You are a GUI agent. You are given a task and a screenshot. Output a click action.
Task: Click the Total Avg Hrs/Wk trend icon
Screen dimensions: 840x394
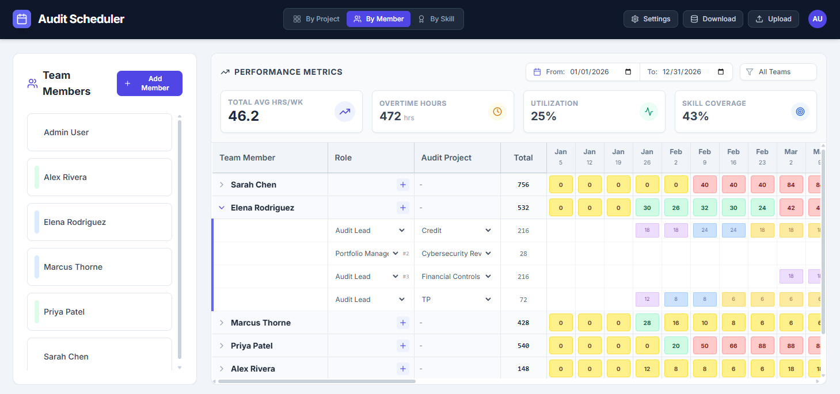344,112
